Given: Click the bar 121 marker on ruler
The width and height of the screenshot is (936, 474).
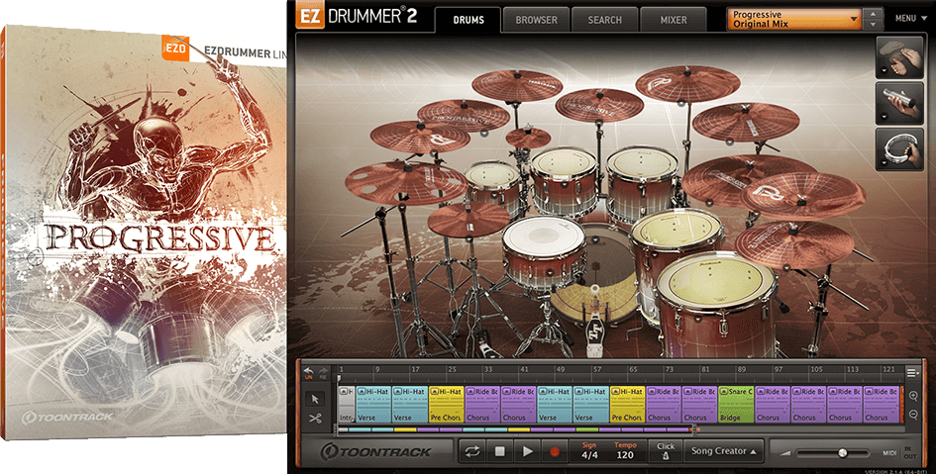Looking at the screenshot, I should coord(888,370).
